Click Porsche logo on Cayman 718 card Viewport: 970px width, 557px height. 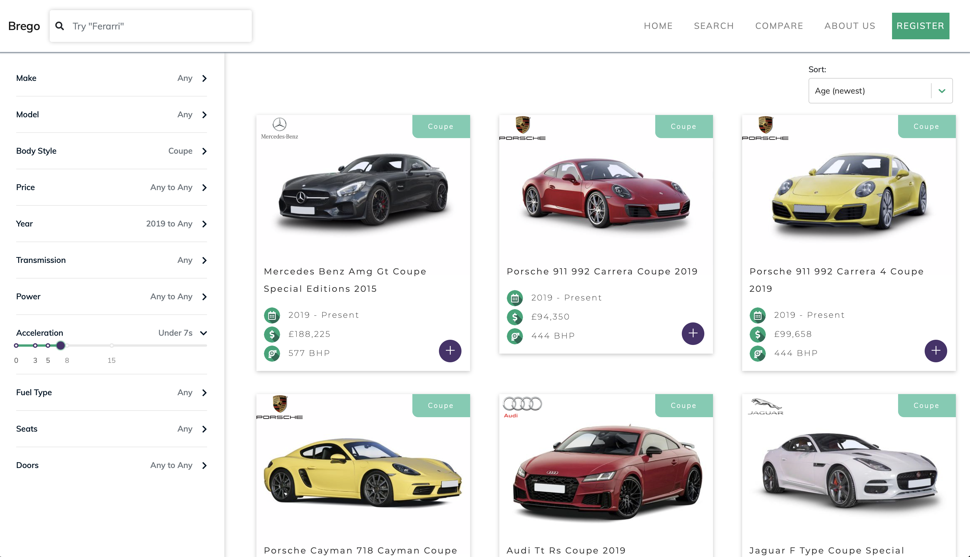click(x=280, y=407)
